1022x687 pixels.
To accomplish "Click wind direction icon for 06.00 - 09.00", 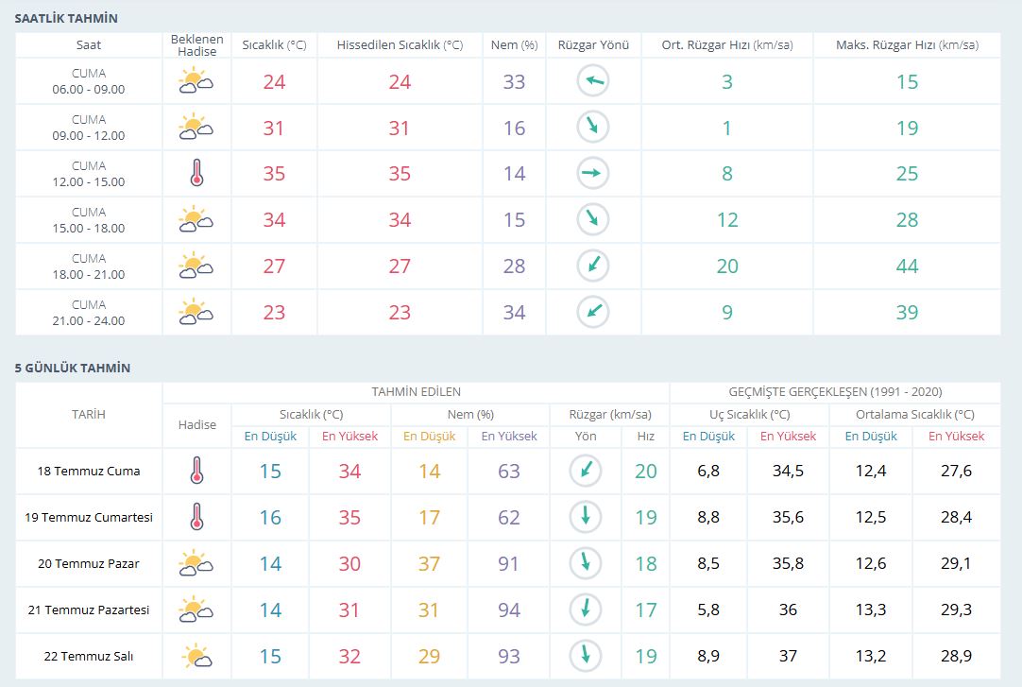I will 593,81.
